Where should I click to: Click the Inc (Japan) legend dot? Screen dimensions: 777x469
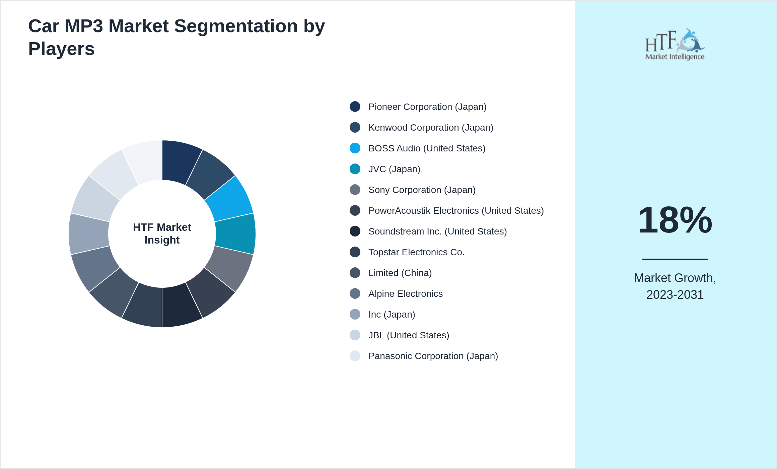(355, 314)
